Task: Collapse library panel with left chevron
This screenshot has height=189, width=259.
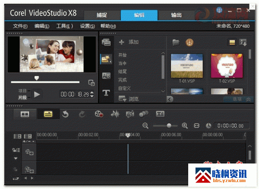Action: (x=170, y=99)
